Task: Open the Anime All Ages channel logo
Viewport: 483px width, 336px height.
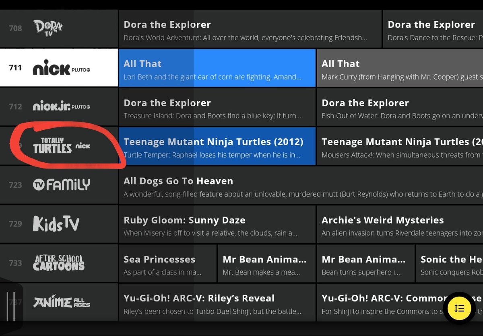Action: (x=61, y=302)
